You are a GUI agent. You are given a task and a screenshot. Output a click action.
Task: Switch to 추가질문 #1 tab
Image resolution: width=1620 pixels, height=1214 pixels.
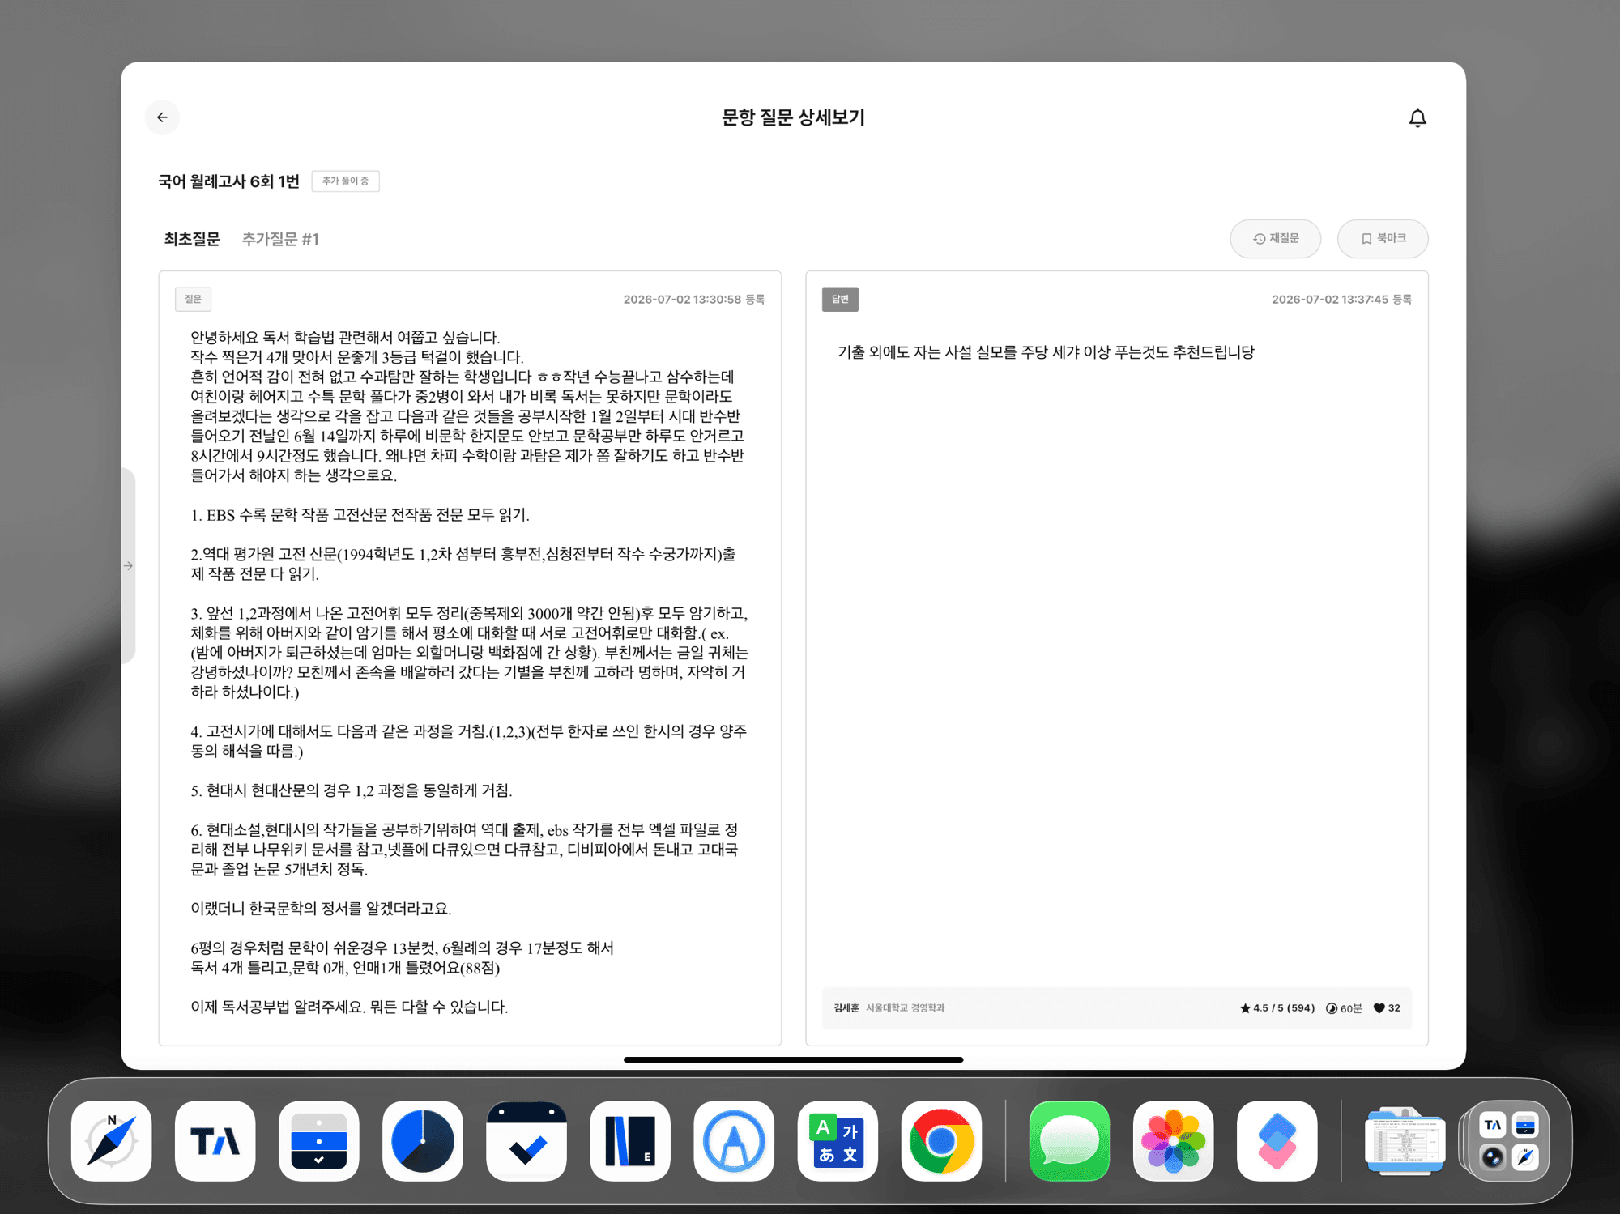280,239
